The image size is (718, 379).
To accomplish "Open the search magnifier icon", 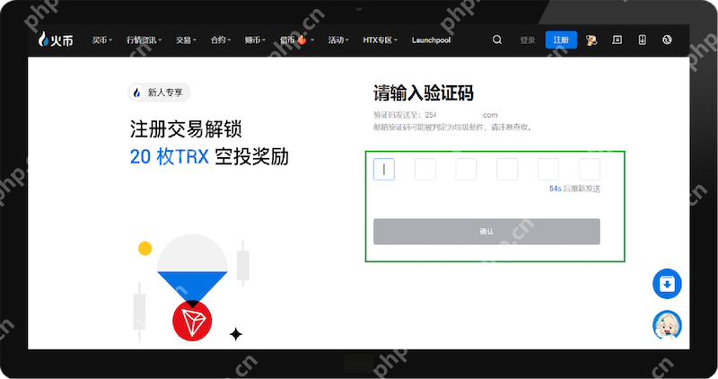I will (497, 40).
